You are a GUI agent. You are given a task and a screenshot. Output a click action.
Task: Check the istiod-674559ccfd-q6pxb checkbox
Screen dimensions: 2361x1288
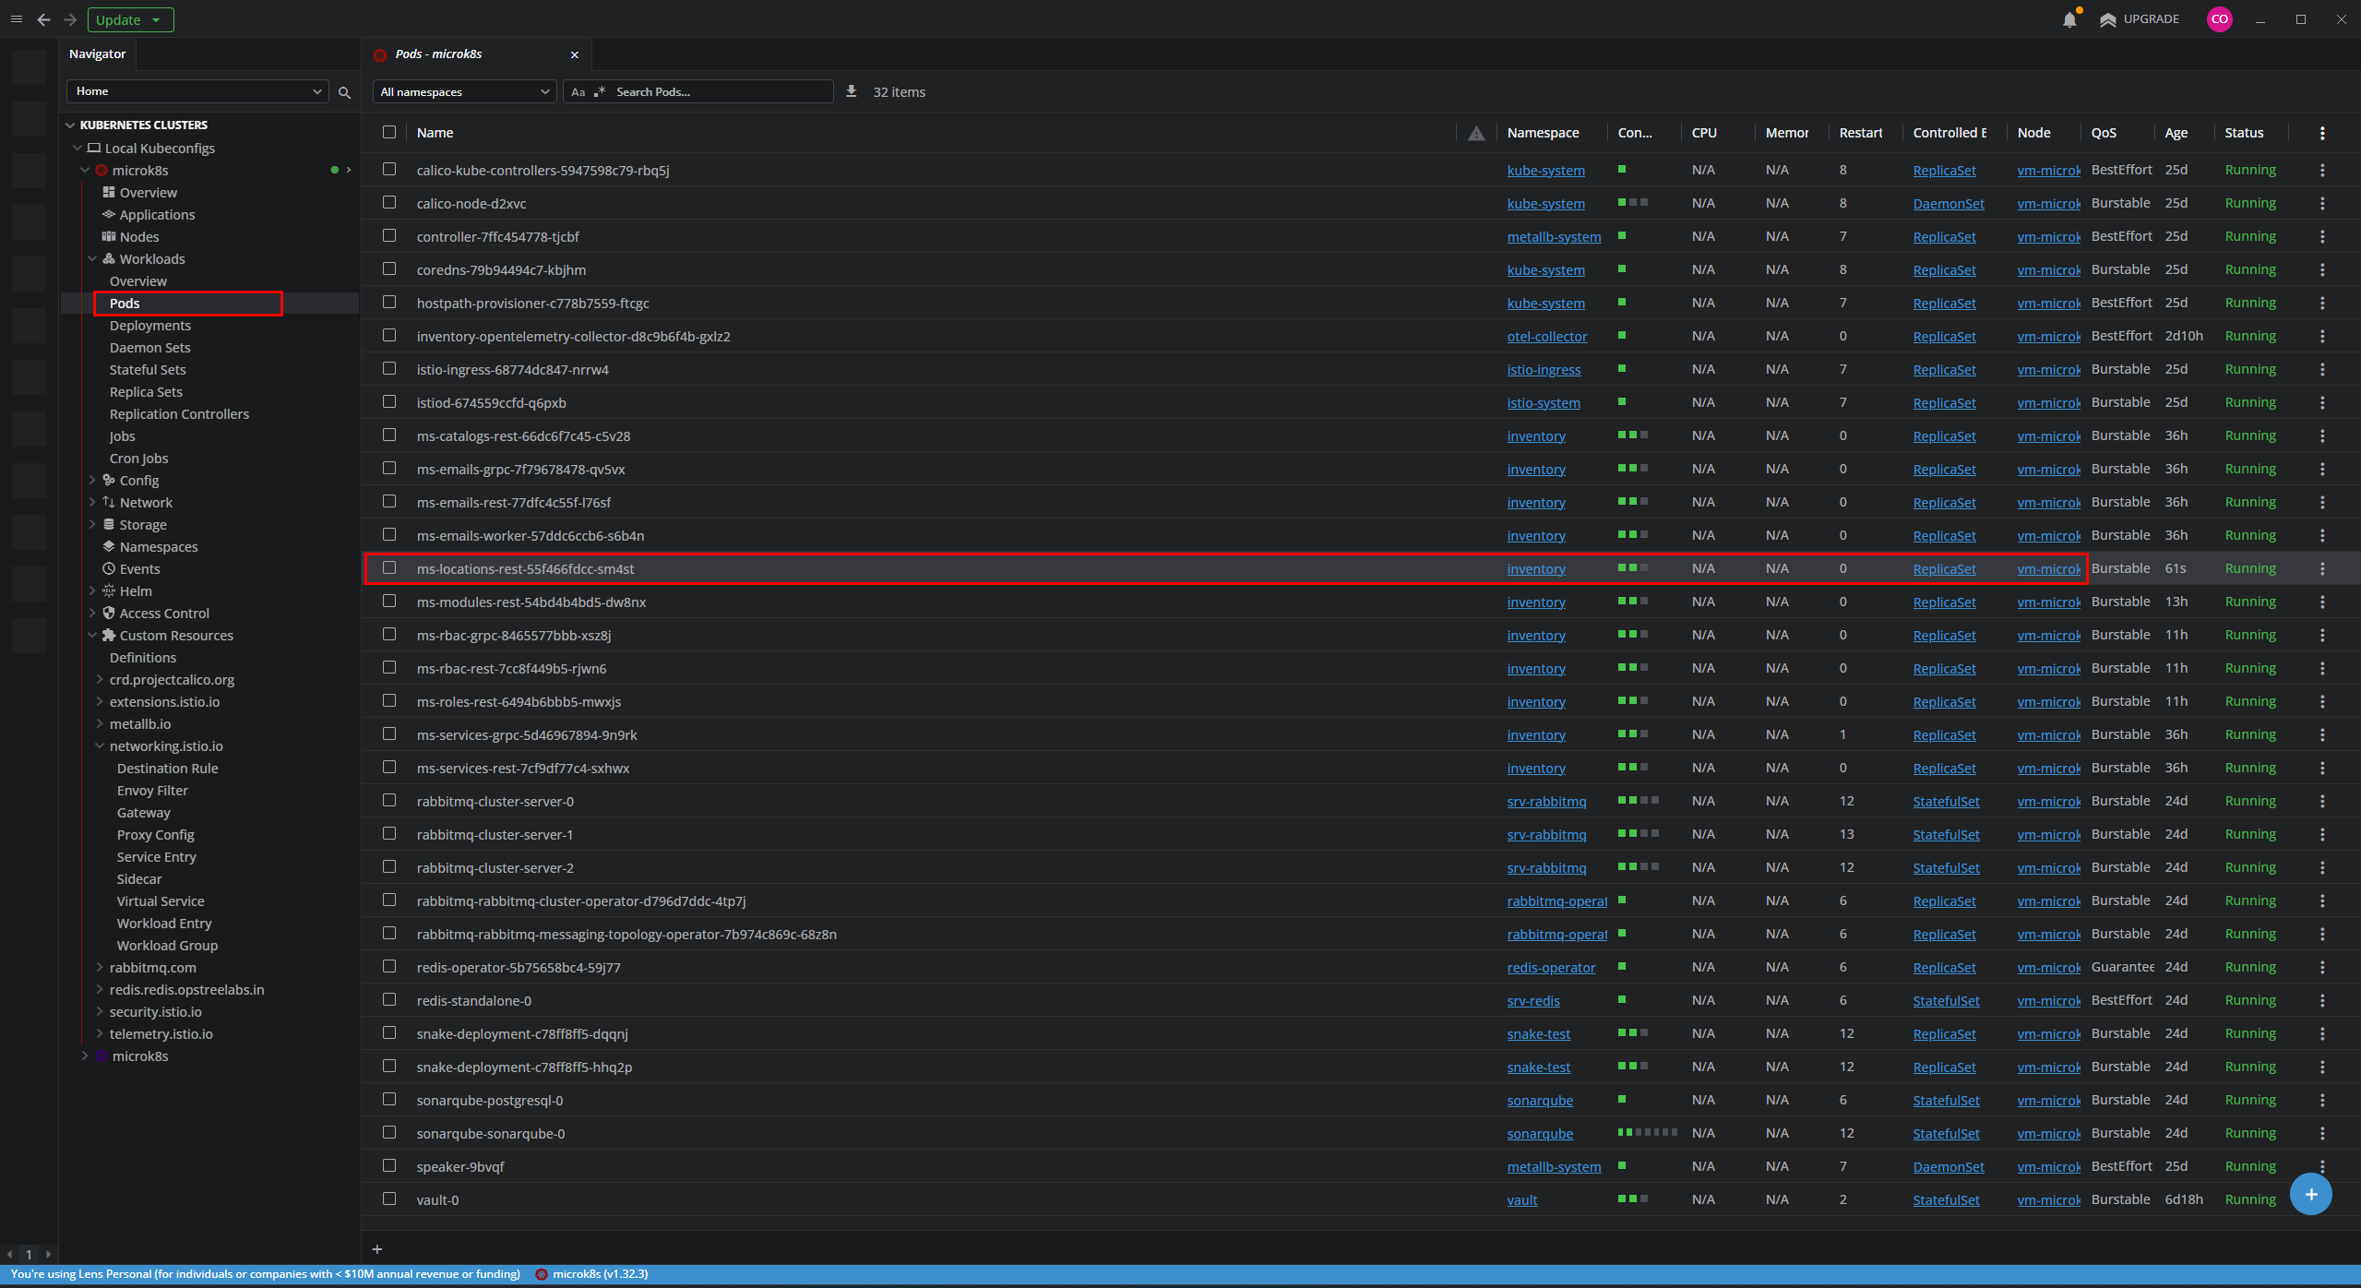point(389,401)
